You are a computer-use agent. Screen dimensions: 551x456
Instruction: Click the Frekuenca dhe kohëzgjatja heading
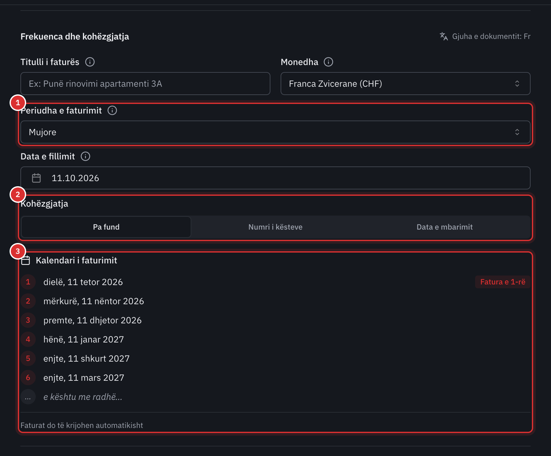coord(75,36)
